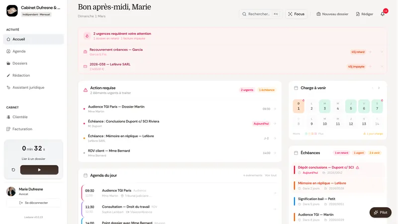Filter Échéances by 2 à venir
Viewport: 398px width, 224px height.
tap(375, 153)
